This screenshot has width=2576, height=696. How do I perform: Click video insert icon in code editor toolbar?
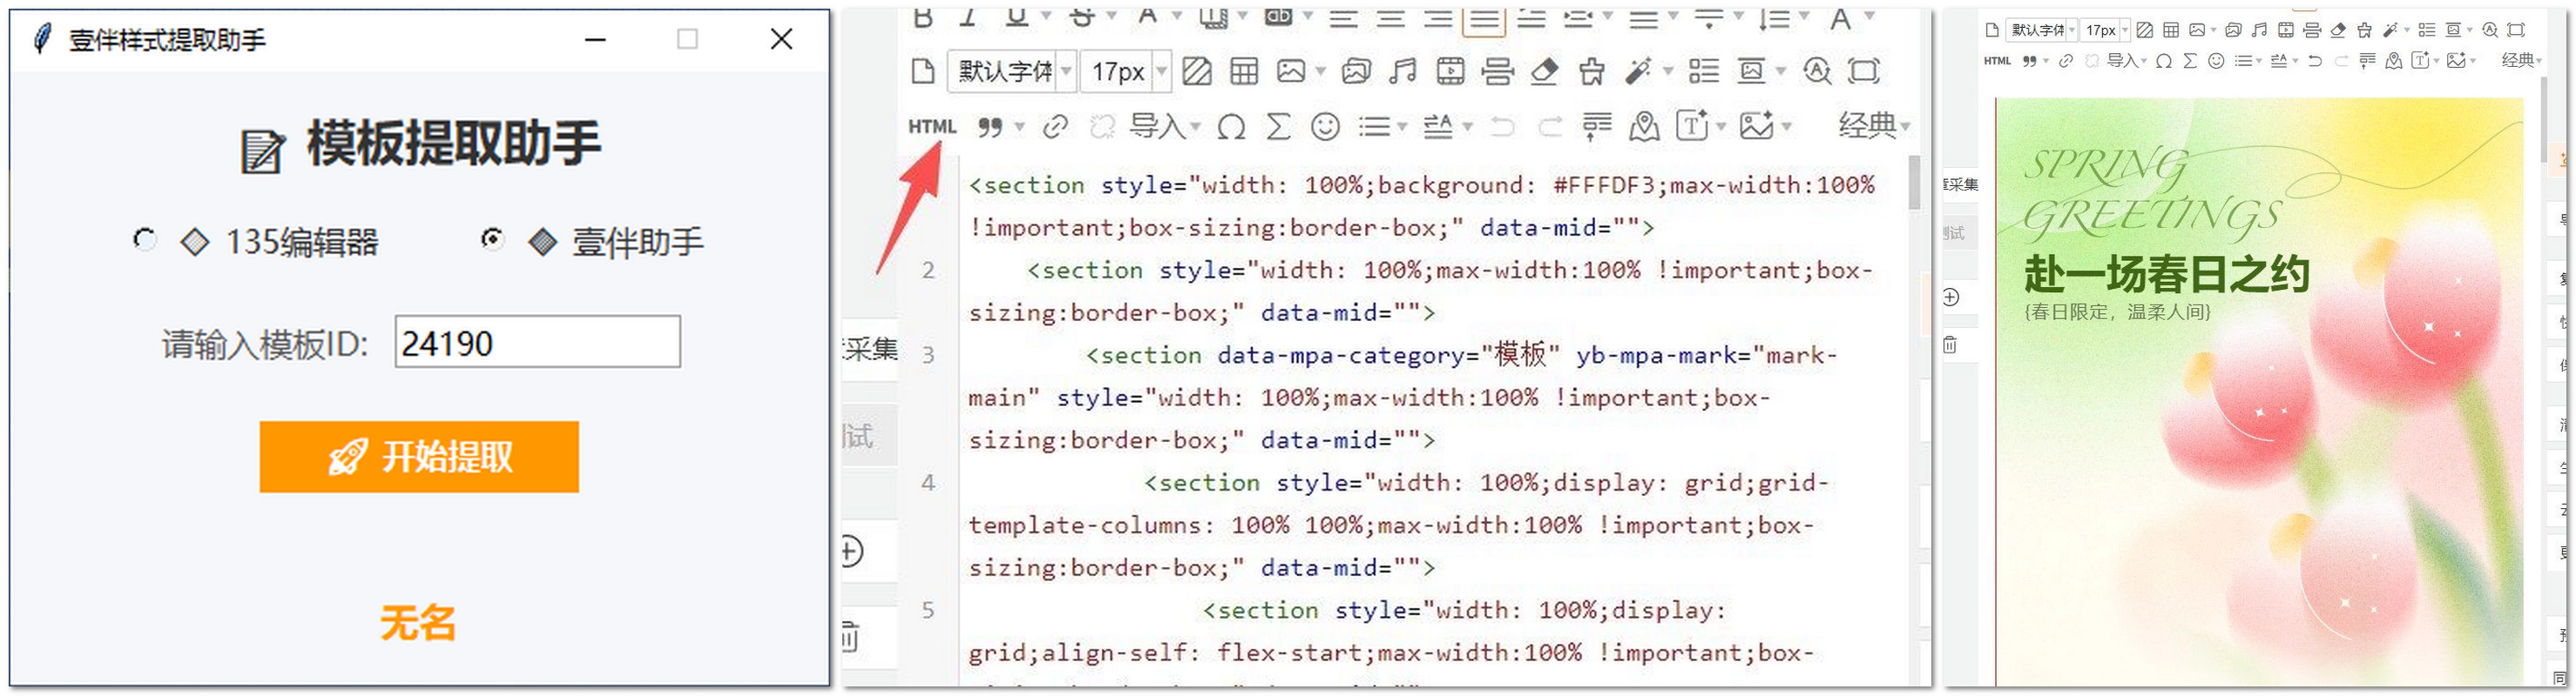pos(1450,70)
